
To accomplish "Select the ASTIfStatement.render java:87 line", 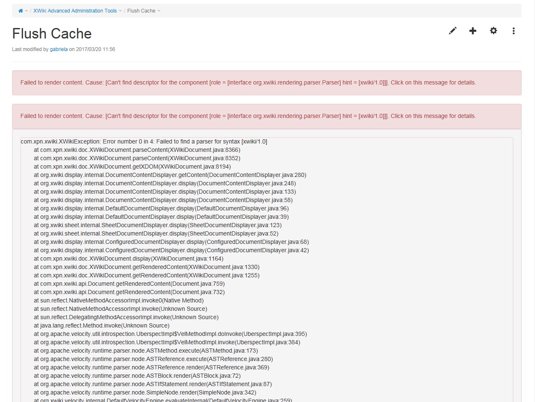I will [x=153, y=384].
